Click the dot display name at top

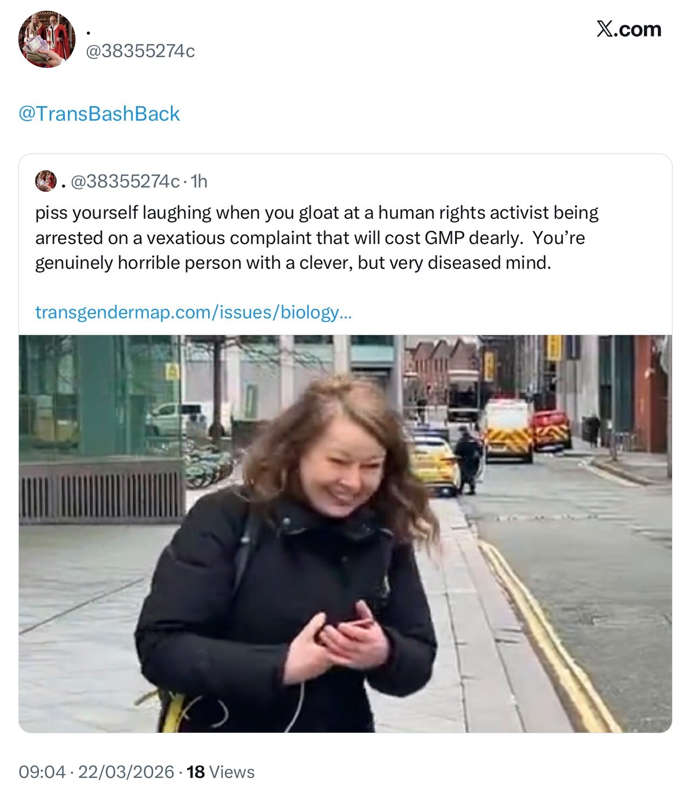click(x=88, y=33)
